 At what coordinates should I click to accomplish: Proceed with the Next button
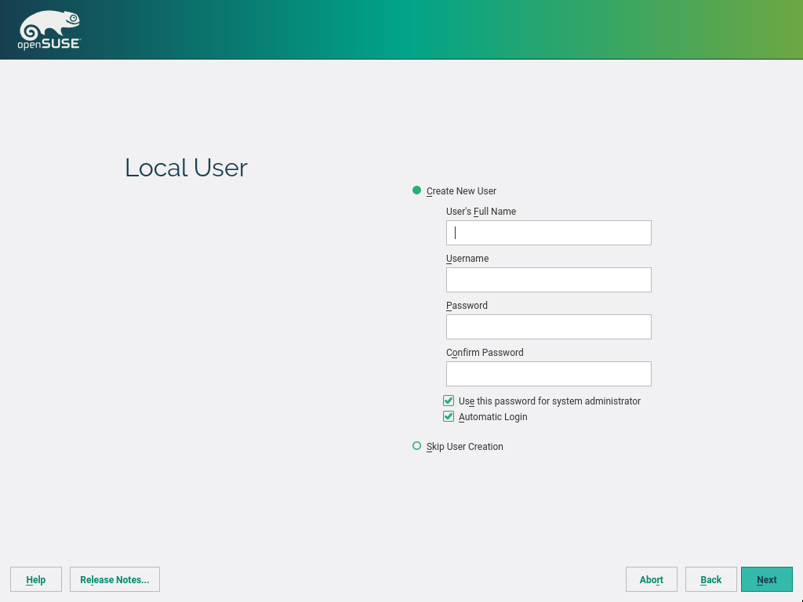tap(766, 579)
